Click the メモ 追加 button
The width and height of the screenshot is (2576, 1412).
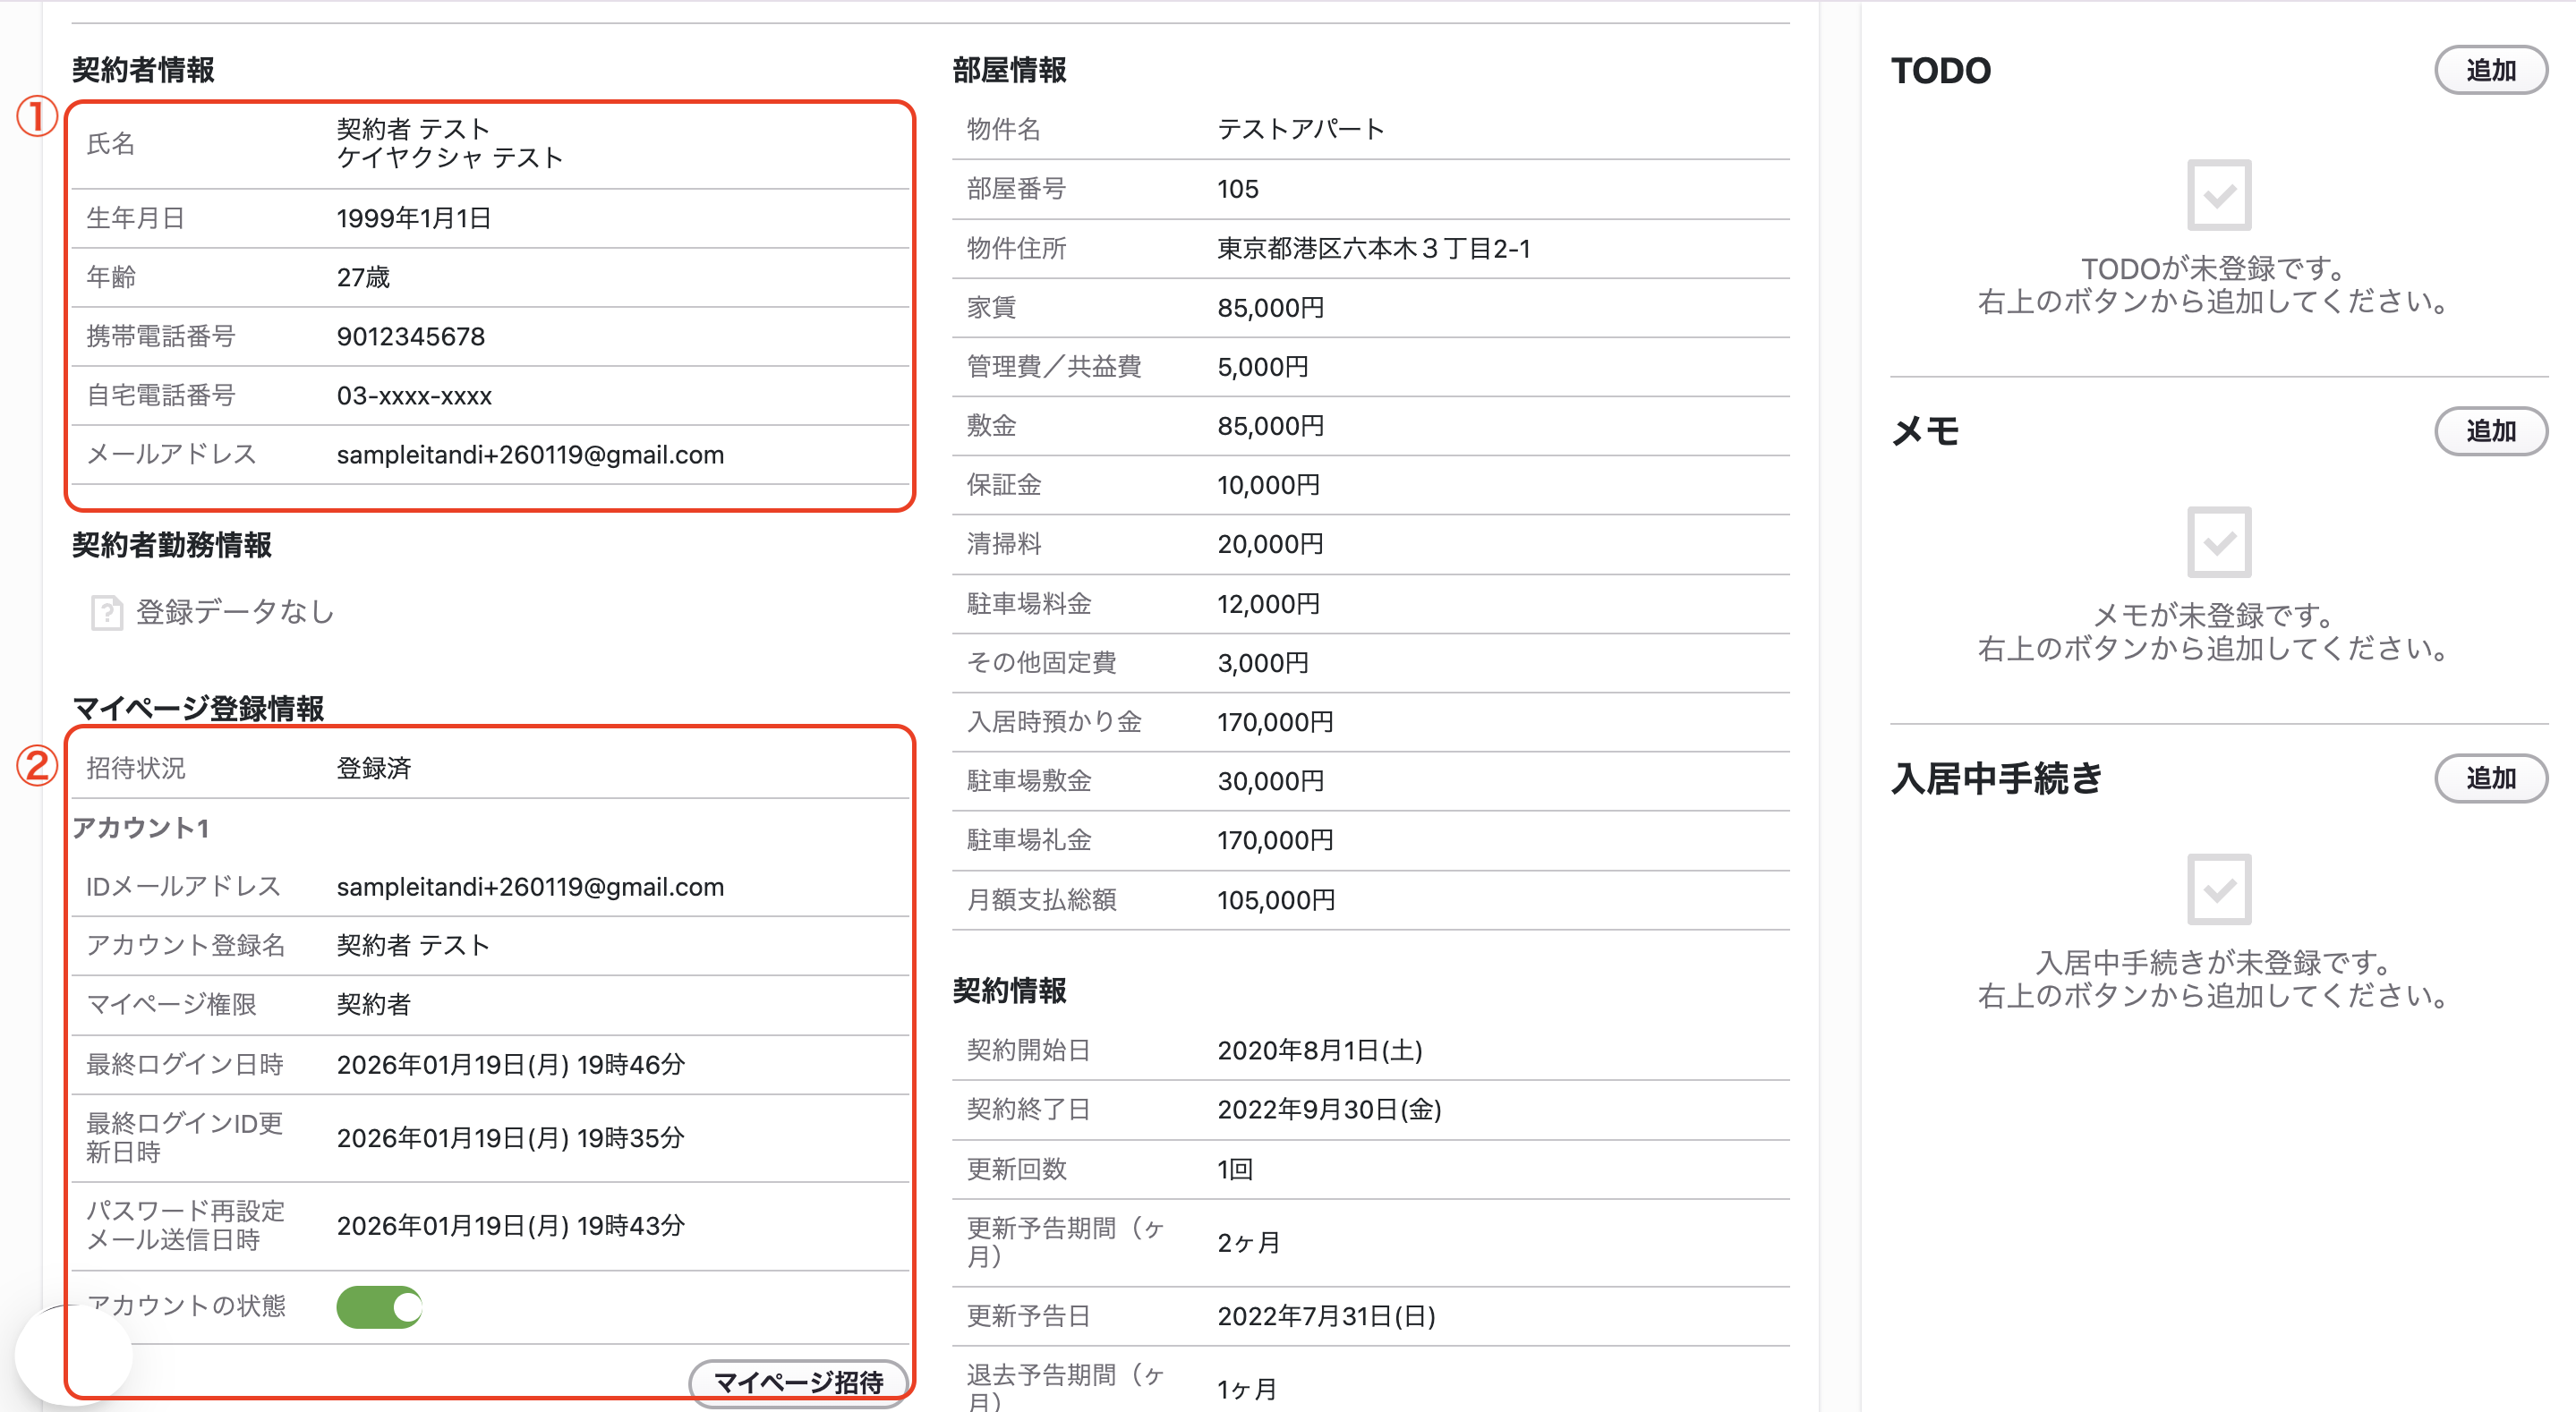click(2490, 431)
